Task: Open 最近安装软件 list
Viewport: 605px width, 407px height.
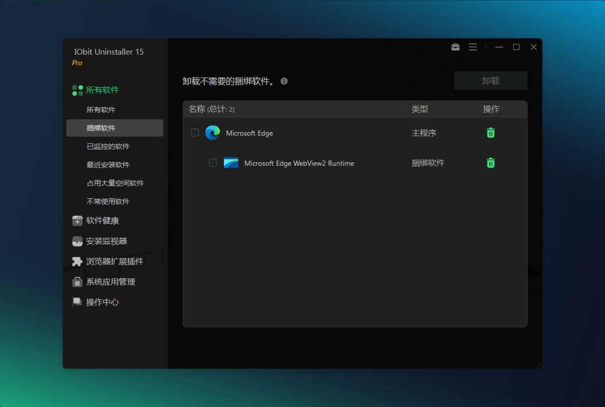Action: [x=108, y=165]
